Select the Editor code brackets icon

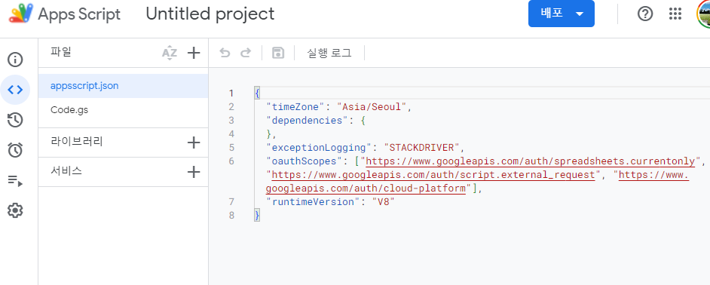click(x=15, y=90)
